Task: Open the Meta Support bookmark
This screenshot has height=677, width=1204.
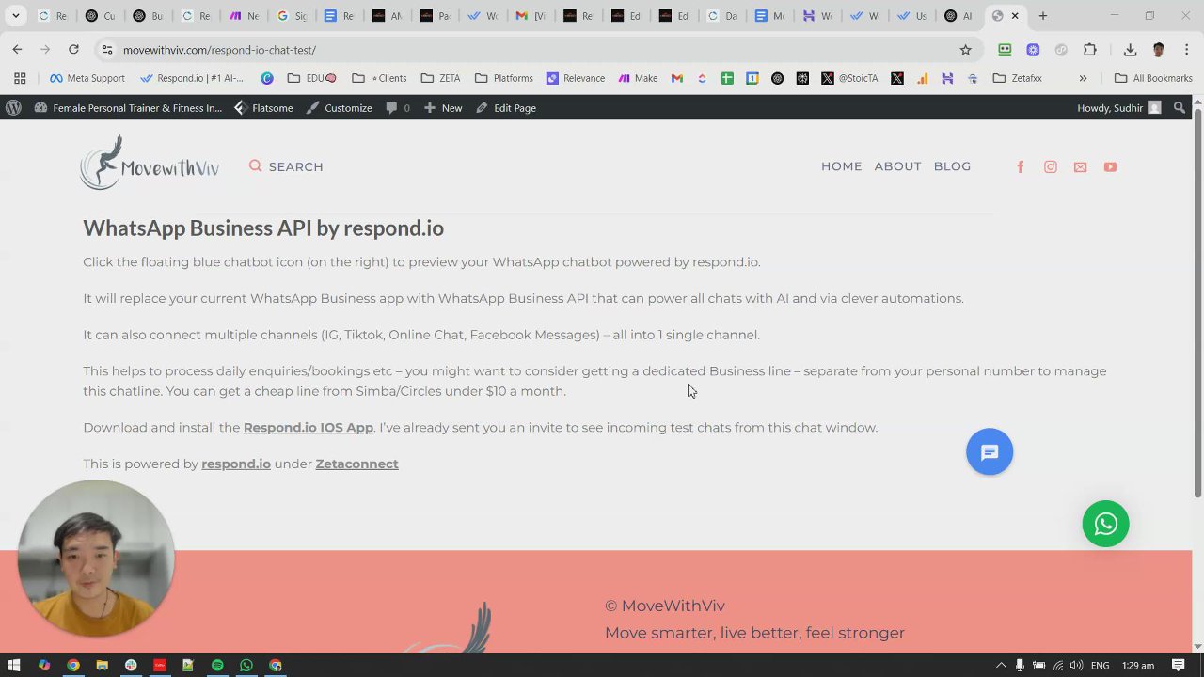Action: click(x=87, y=78)
